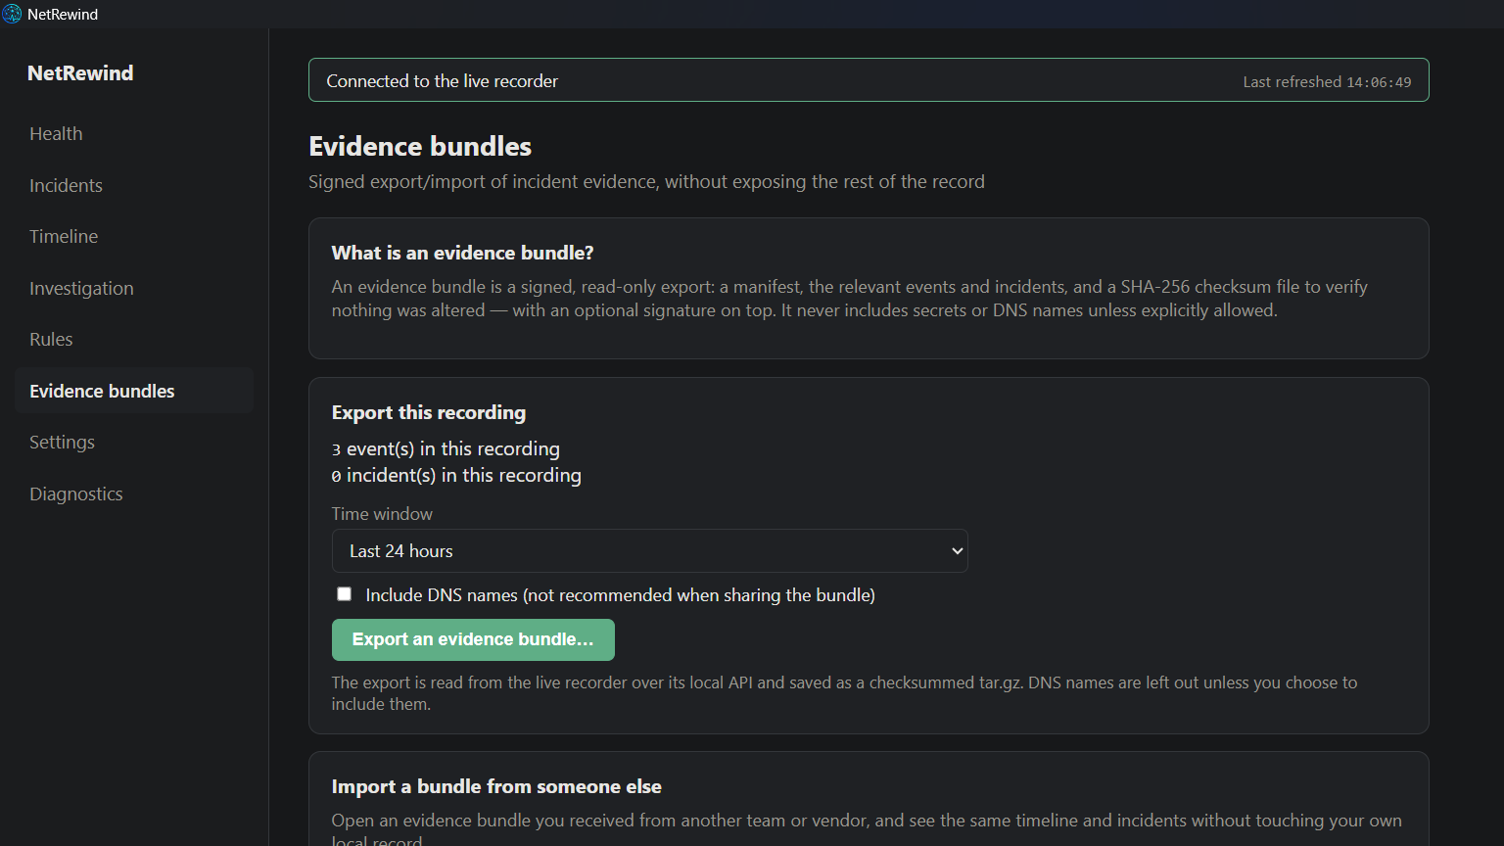
Task: Click Export an evidence bundle button
Action: tap(473, 639)
